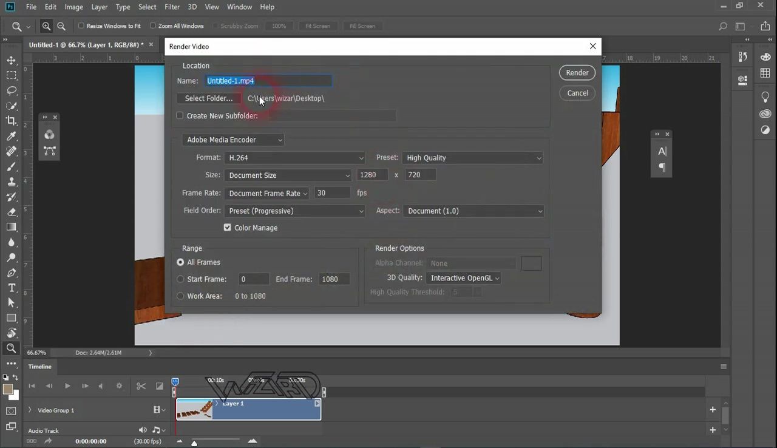Viewport: 777px width, 448px height.
Task: Click the Cancel button
Action: pos(577,93)
